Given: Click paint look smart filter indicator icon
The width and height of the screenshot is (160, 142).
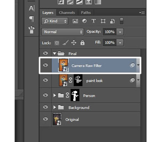Looking at the screenshot, I should tap(132, 80).
